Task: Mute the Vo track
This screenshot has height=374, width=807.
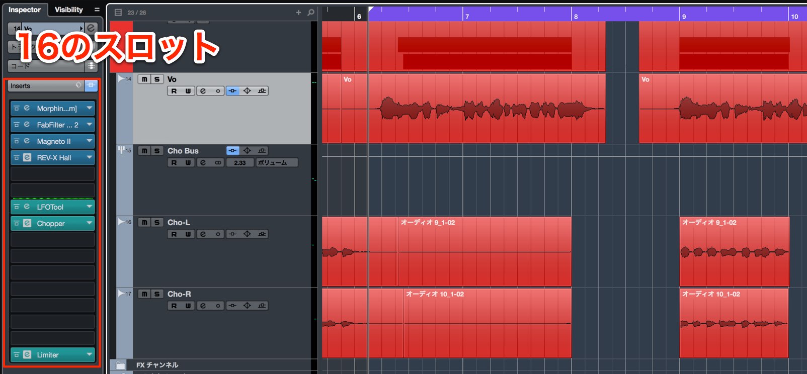Action: point(144,79)
